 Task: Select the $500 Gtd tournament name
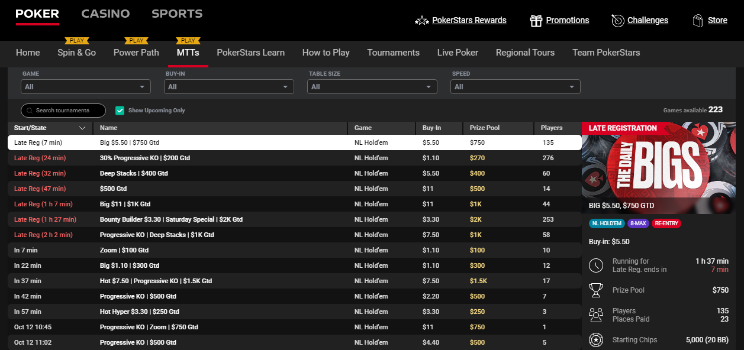(114, 189)
